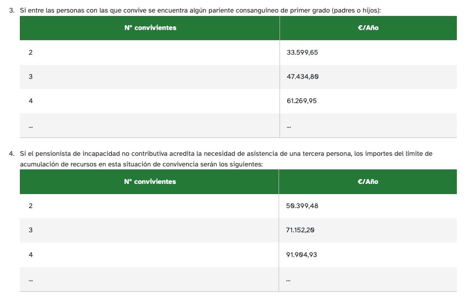The image size is (468, 302).
Task: Select the 61.269,95 amount cell
Action: tap(302, 101)
